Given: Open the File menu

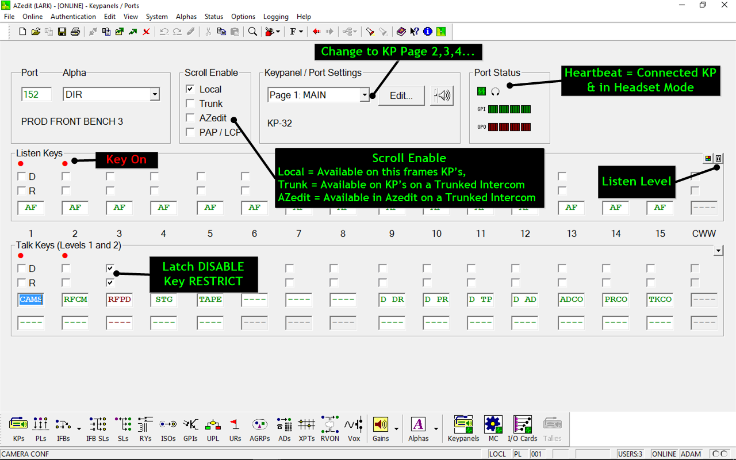Looking at the screenshot, I should tap(9, 17).
